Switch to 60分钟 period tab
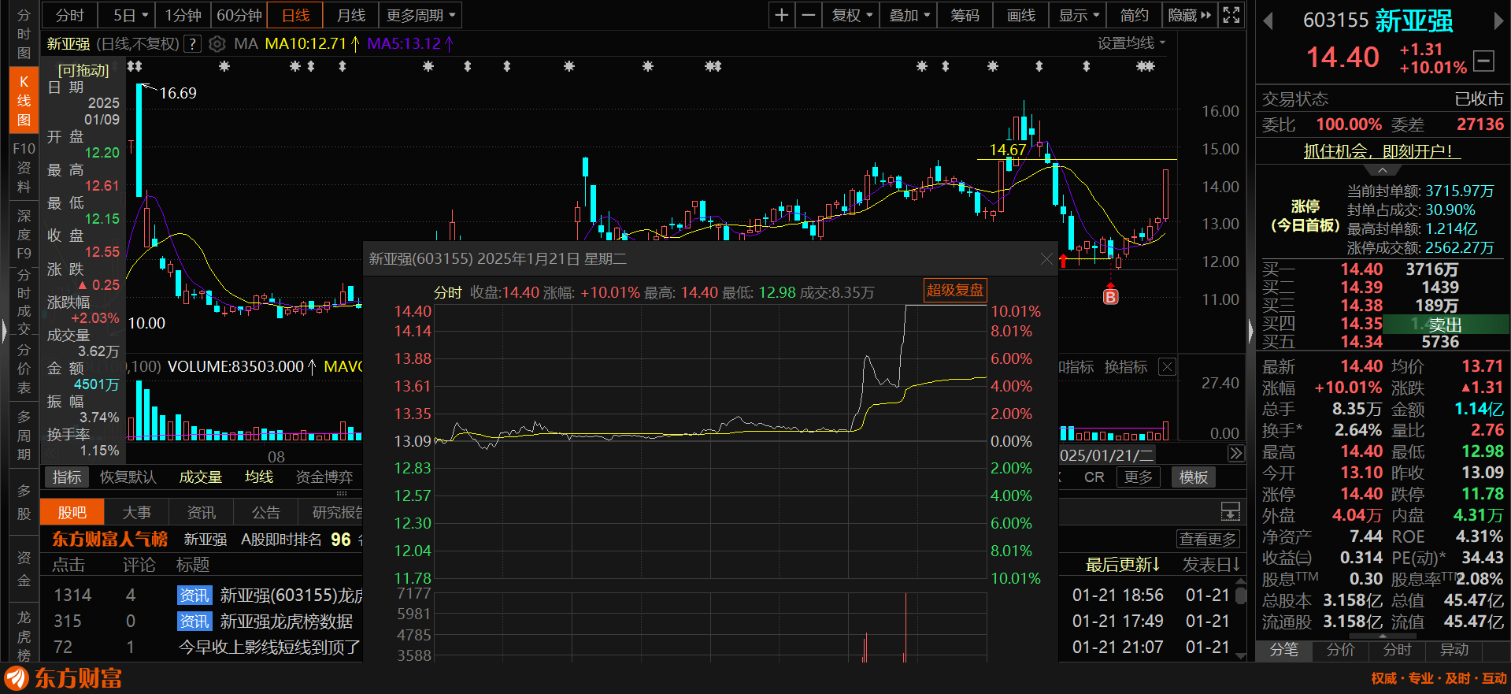The height and width of the screenshot is (694, 1511). pyautogui.click(x=239, y=15)
